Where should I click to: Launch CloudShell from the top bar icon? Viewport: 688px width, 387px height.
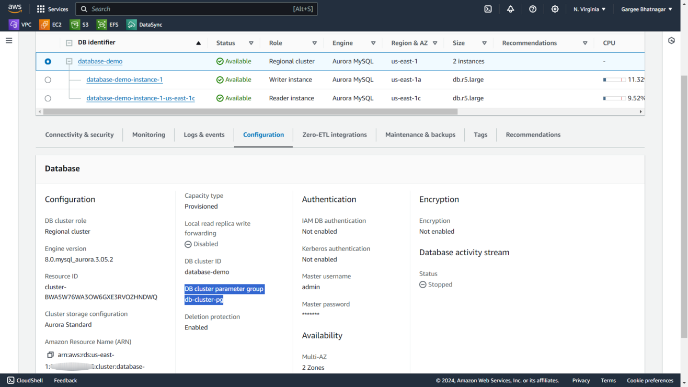(488, 9)
